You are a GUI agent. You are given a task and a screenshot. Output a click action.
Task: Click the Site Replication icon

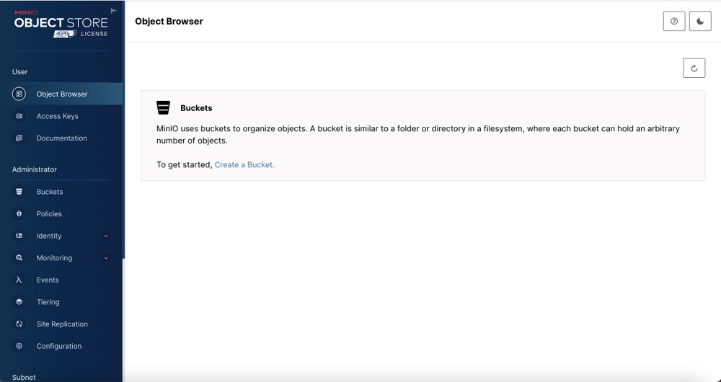[19, 324]
